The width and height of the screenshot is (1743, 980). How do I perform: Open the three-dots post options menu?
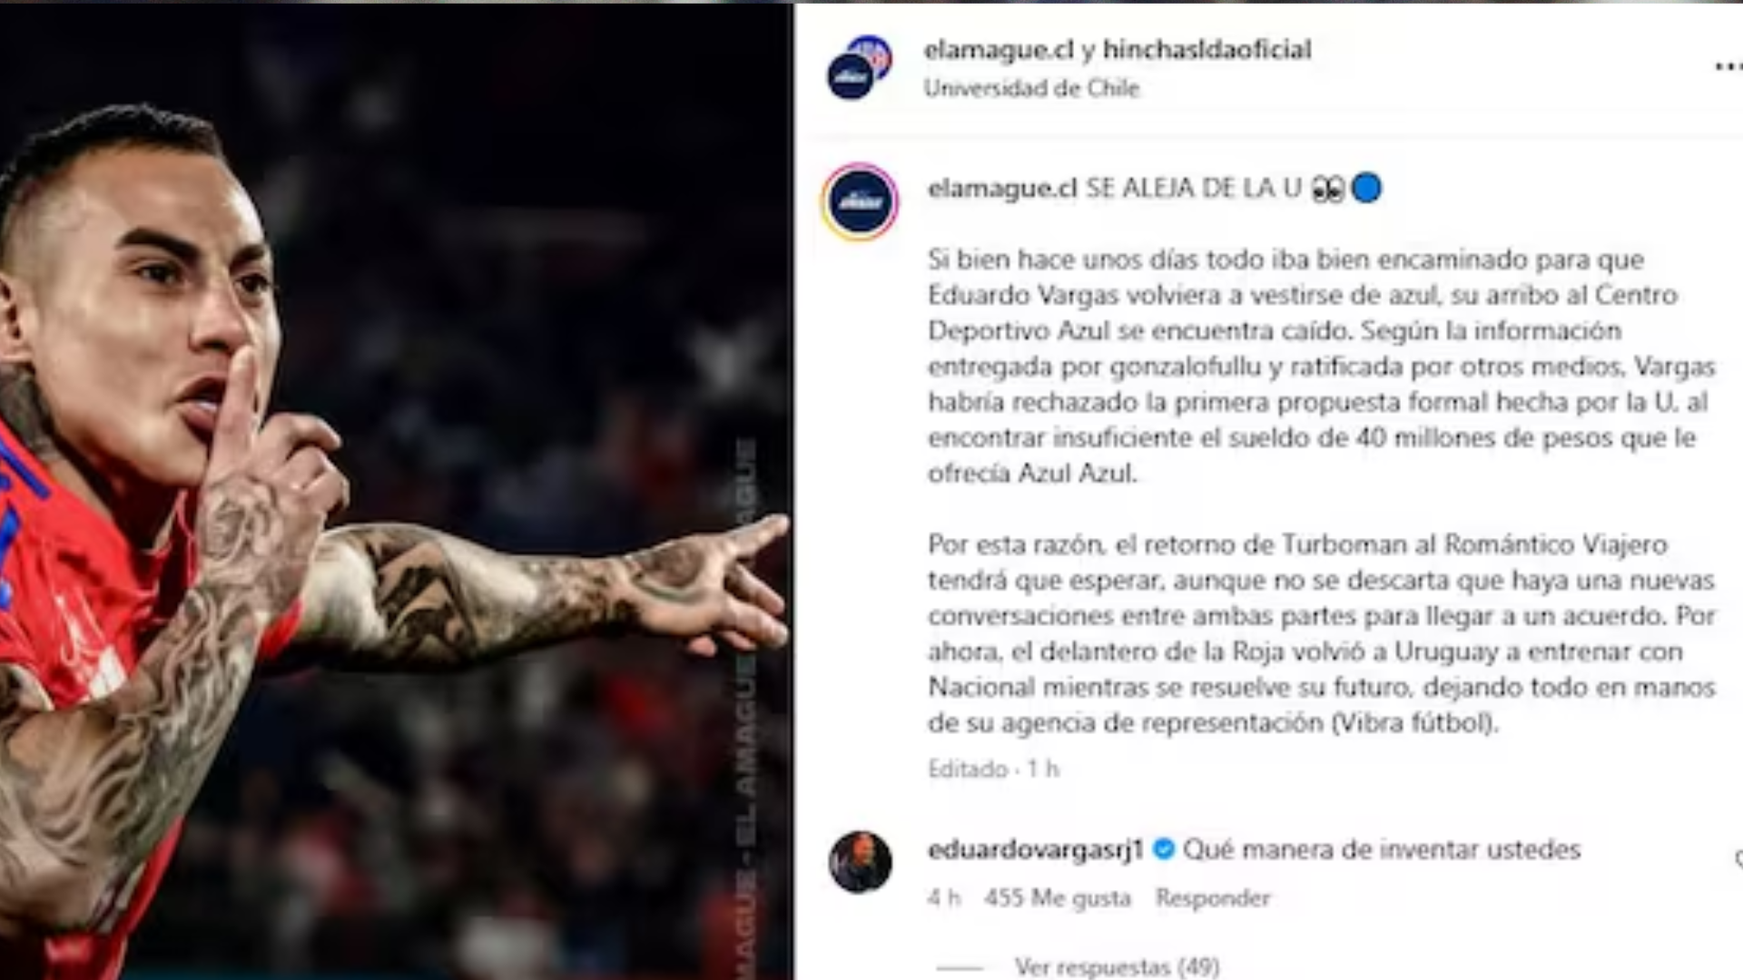click(x=1728, y=66)
